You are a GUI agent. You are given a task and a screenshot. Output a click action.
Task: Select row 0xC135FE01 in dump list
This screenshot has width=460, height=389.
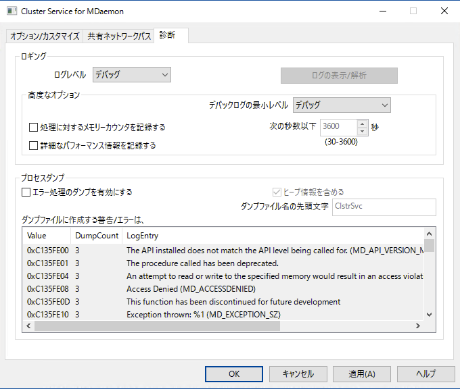223,263
